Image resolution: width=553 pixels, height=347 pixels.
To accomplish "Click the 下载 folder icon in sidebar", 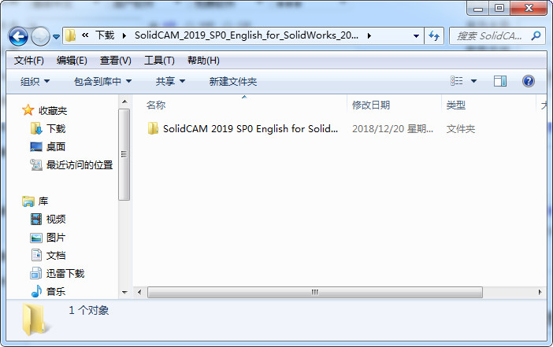I will [36, 128].
